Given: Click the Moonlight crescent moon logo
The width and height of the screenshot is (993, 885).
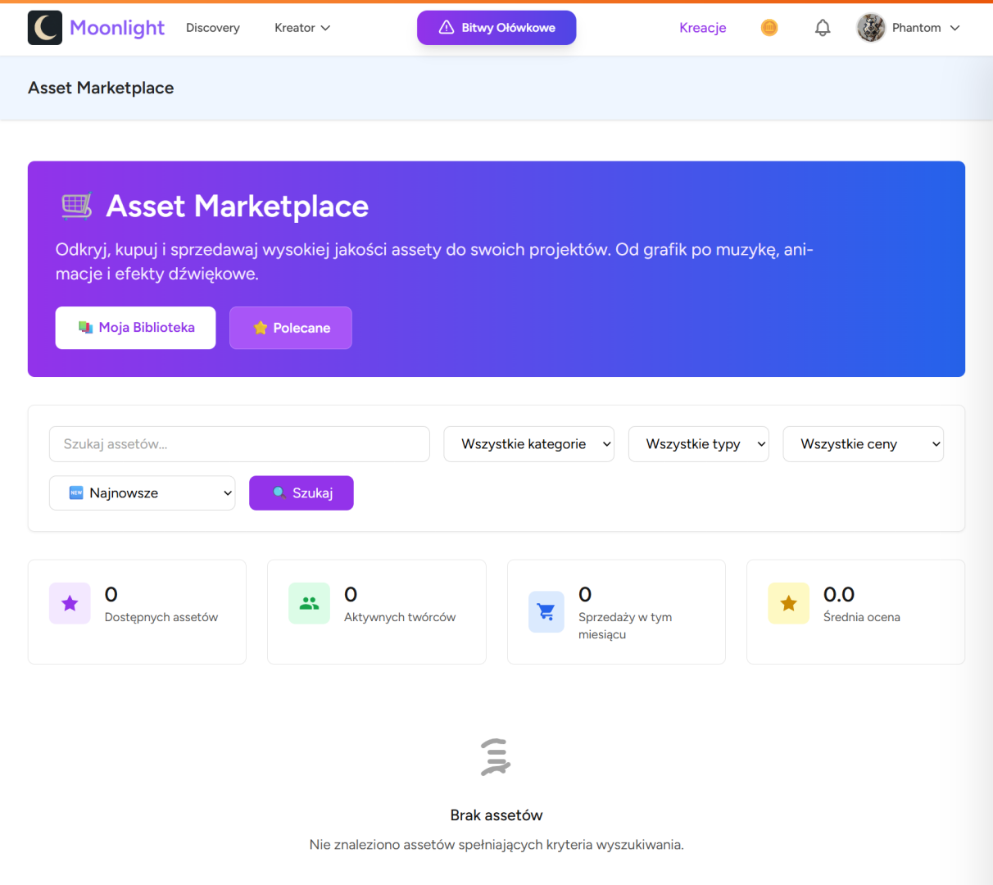Looking at the screenshot, I should click(x=45, y=28).
